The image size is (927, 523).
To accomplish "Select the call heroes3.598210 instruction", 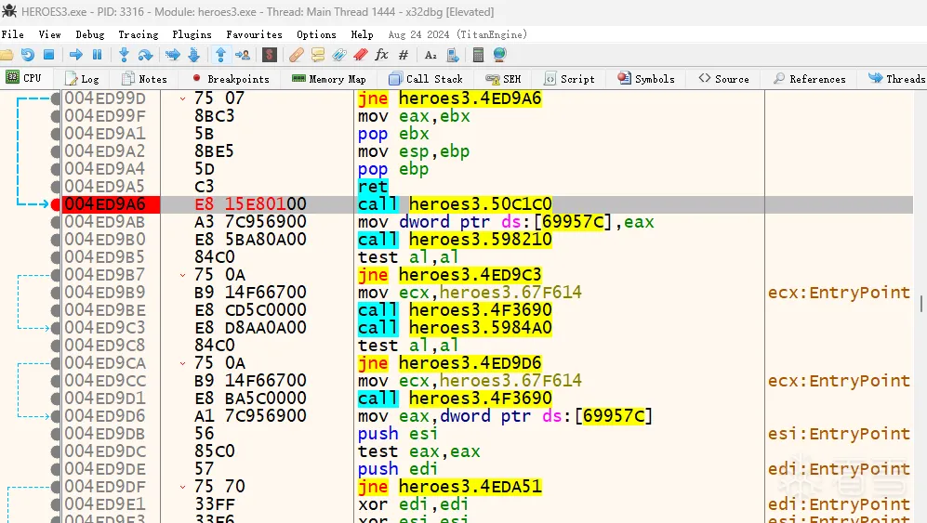I will pos(455,240).
